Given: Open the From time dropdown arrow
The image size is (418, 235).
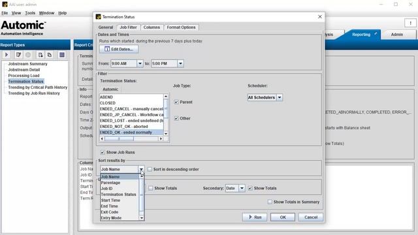Looking at the screenshot, I should (140, 63).
